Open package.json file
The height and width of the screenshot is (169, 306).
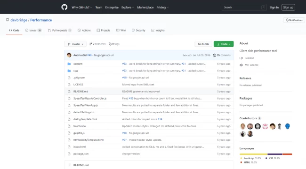coord(81,154)
